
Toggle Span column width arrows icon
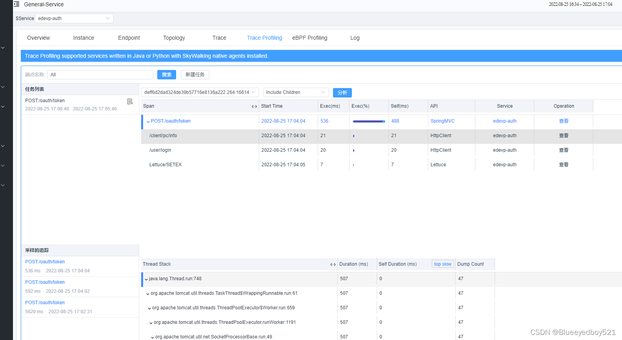(x=254, y=107)
